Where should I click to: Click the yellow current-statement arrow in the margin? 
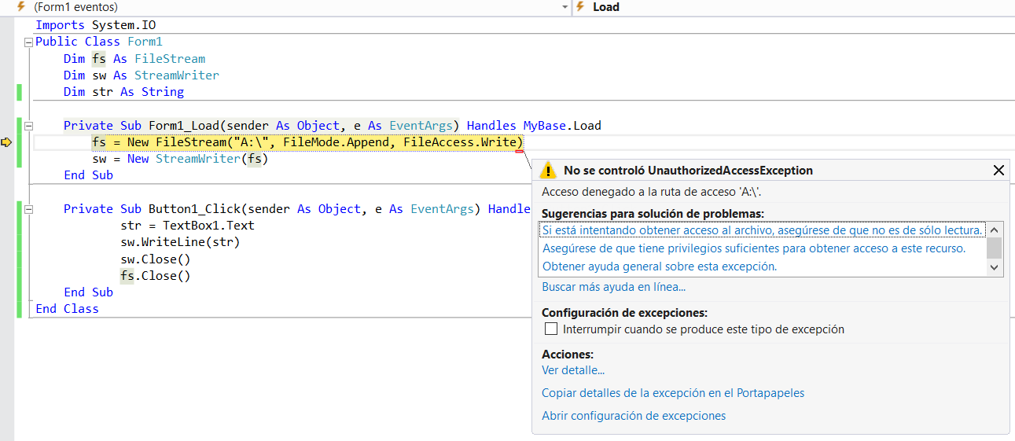[6, 142]
